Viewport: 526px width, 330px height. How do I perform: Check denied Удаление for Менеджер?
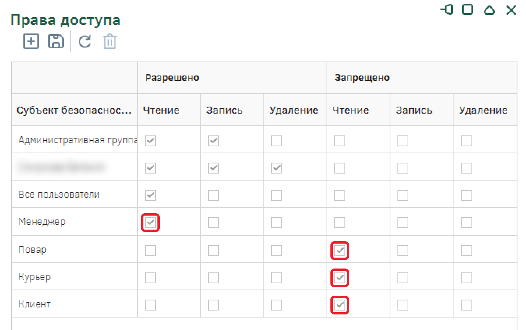click(466, 223)
